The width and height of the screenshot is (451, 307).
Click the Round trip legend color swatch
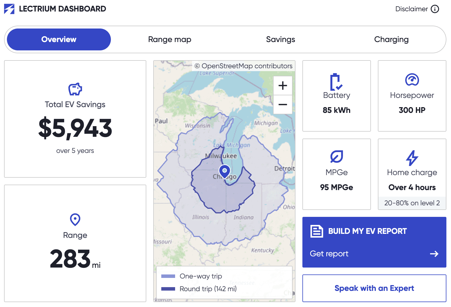(168, 289)
